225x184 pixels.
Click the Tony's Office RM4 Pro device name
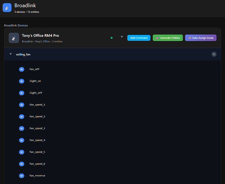click(41, 35)
